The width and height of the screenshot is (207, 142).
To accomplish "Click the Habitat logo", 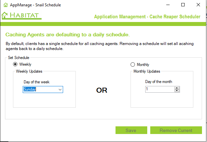I will (22, 16).
